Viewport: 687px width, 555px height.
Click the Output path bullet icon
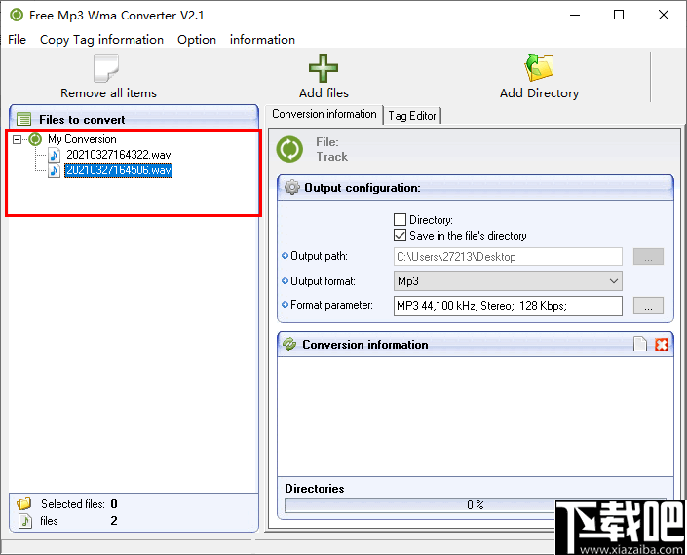pos(286,256)
